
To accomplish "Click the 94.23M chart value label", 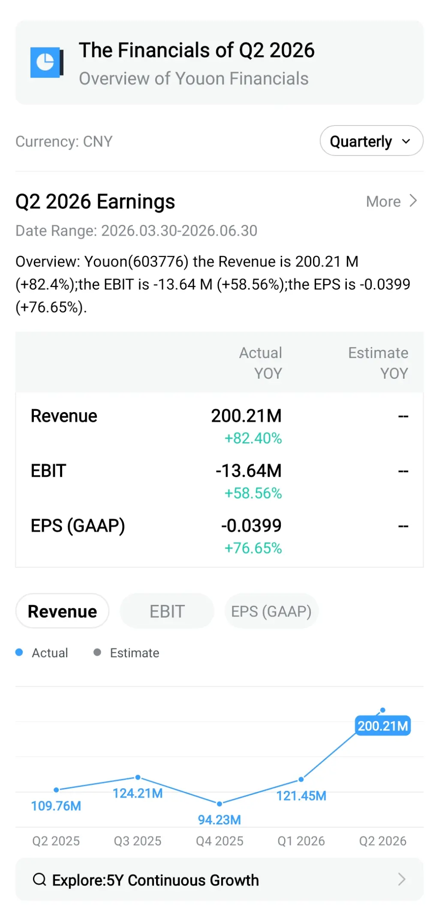I will (x=219, y=819).
